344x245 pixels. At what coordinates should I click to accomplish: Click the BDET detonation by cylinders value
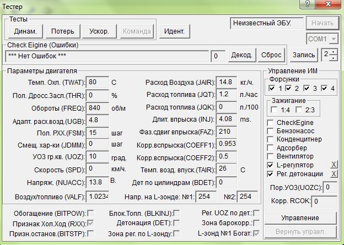227,182
